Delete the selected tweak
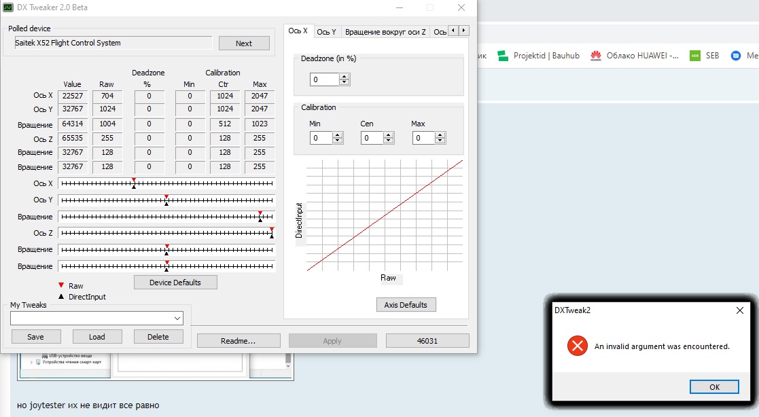Image resolution: width=759 pixels, height=417 pixels. 158,337
